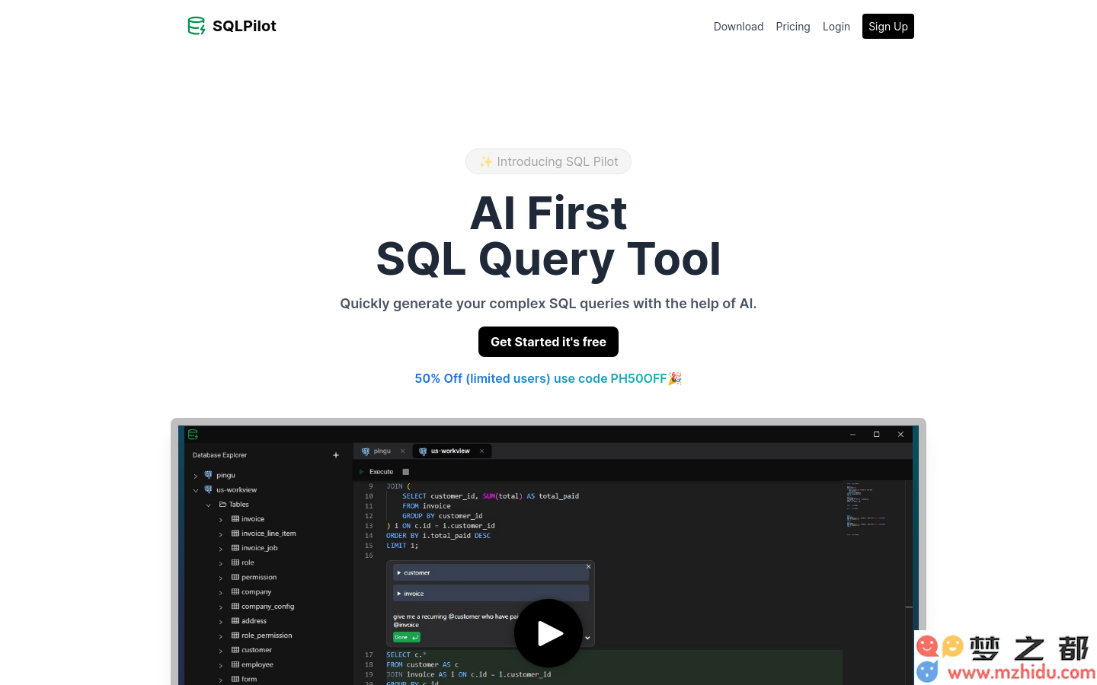Click the pingu PostgreSQL icon in explorer
Image resolution: width=1097 pixels, height=685 pixels.
pos(208,475)
